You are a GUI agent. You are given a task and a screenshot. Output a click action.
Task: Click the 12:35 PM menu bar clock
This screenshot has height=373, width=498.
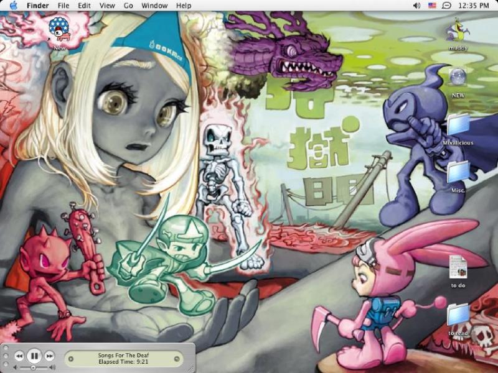coord(474,6)
